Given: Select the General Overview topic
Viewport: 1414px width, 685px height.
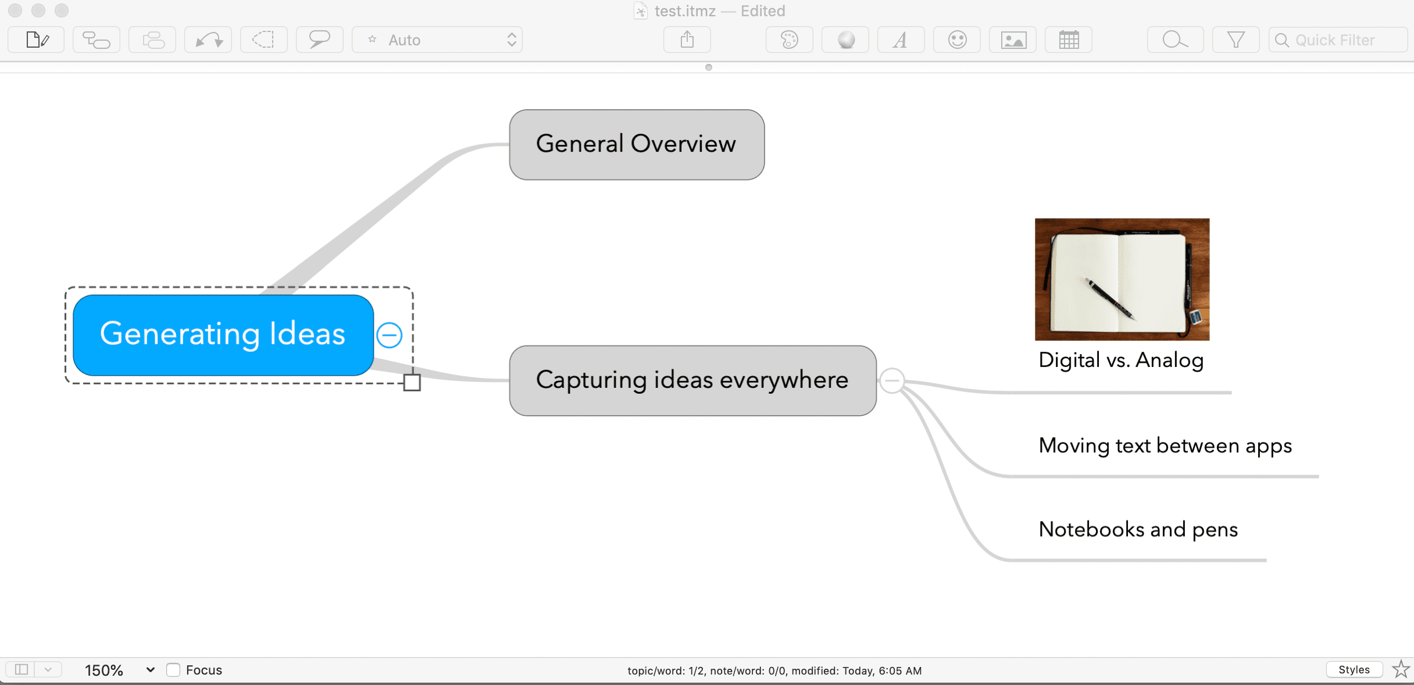Looking at the screenshot, I should pyautogui.click(x=637, y=145).
